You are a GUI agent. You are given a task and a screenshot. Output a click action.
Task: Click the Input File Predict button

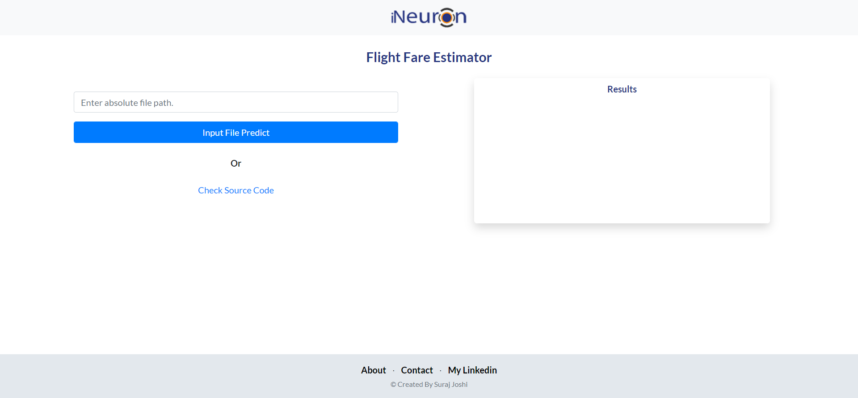click(236, 132)
